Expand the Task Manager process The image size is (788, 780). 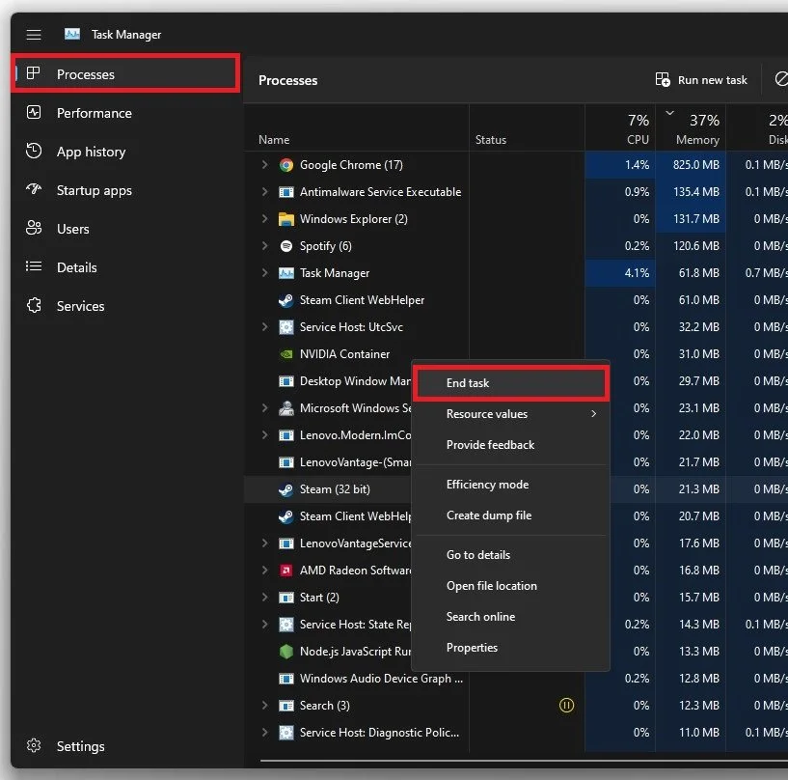coord(265,272)
